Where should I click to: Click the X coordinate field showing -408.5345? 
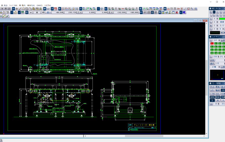coord(58,12)
